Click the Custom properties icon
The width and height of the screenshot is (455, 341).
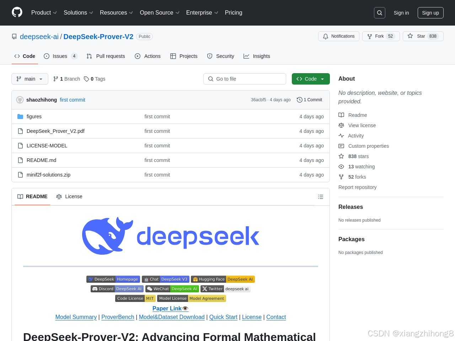tap(341, 146)
